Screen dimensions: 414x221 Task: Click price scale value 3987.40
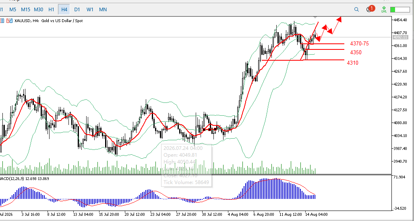(x=401, y=149)
